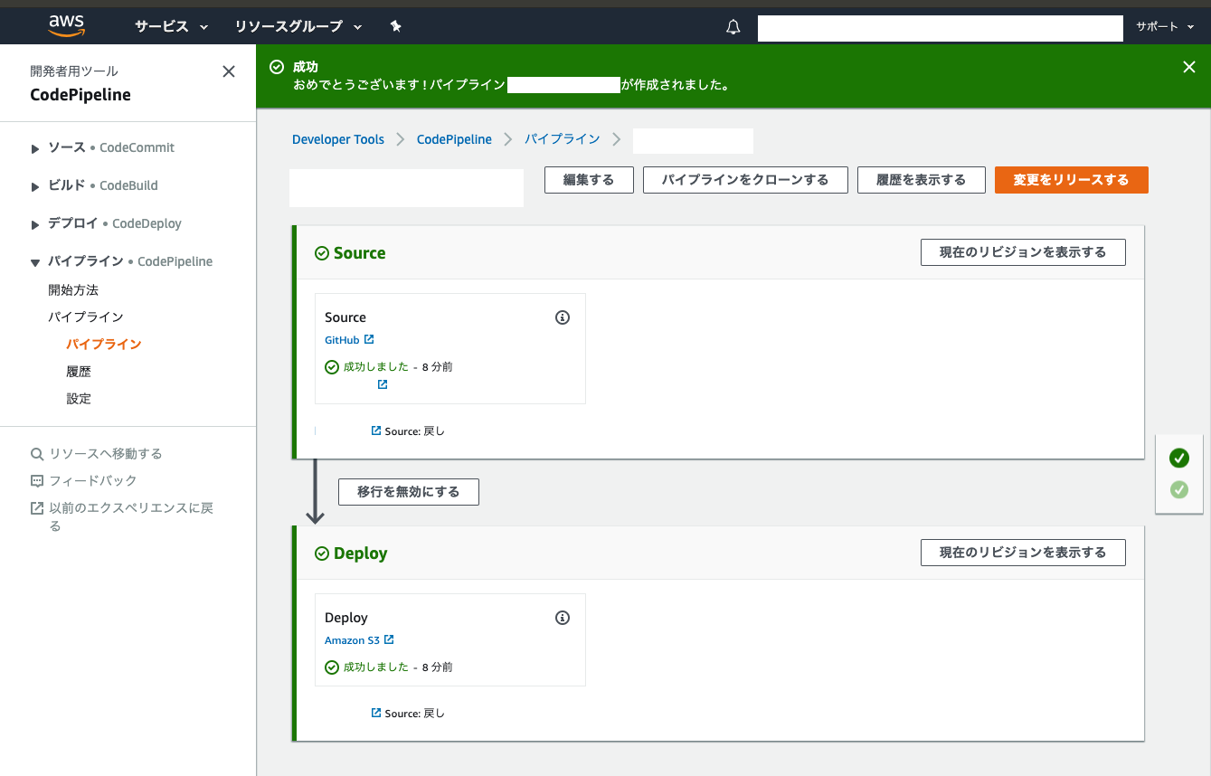Open info for the Source action
Screen dimensions: 1211x776
coord(563,317)
